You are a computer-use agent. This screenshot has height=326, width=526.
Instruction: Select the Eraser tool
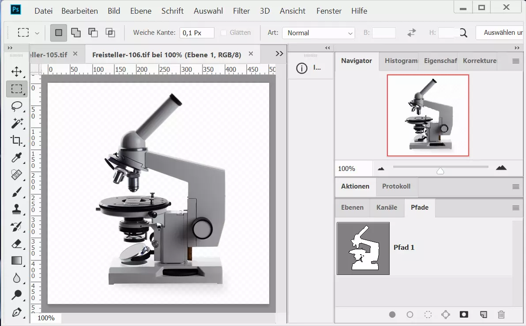[x=17, y=244]
